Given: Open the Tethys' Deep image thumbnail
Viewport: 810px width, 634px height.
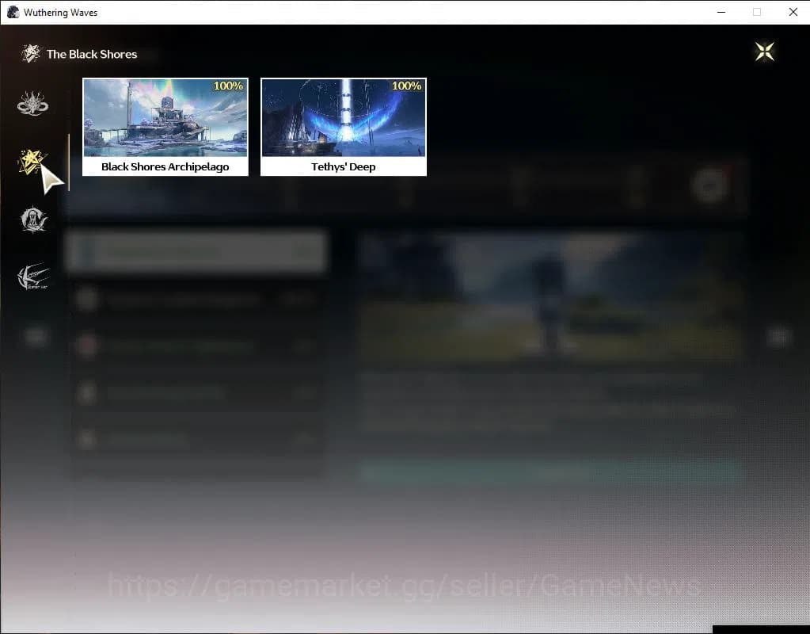Looking at the screenshot, I should 343,117.
